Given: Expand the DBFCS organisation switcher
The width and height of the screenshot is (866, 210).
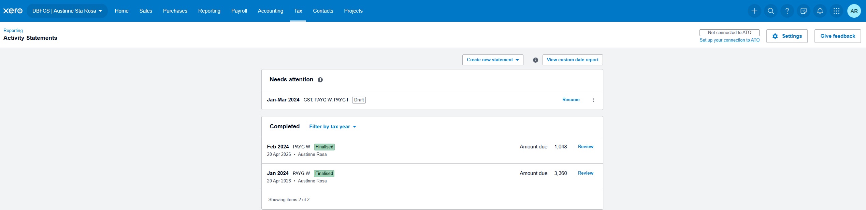Looking at the screenshot, I should [67, 11].
